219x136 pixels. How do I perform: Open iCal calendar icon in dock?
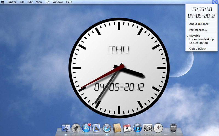[127, 128]
